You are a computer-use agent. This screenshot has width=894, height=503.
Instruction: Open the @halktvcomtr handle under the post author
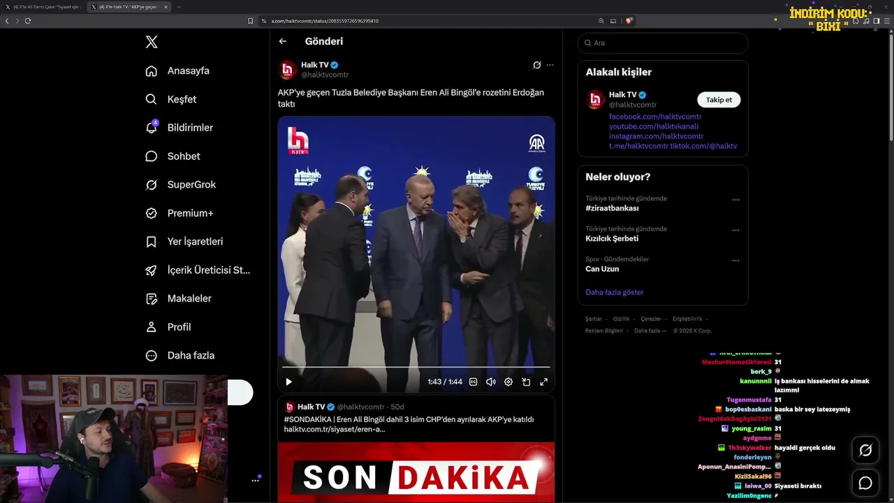tap(325, 75)
